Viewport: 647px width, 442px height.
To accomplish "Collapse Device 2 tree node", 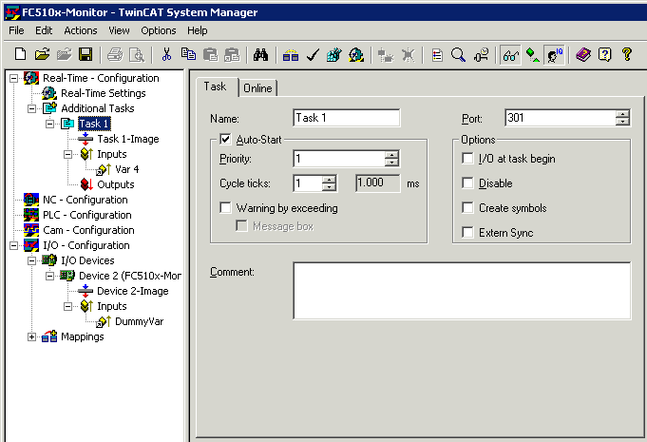I will [x=50, y=276].
